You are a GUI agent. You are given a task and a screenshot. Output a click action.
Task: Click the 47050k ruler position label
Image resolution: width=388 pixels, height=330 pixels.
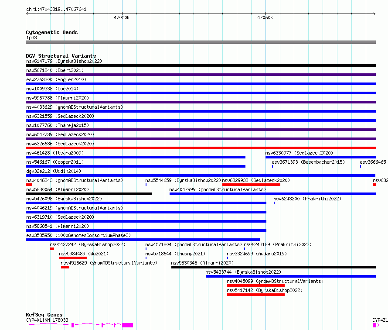[x=122, y=17]
